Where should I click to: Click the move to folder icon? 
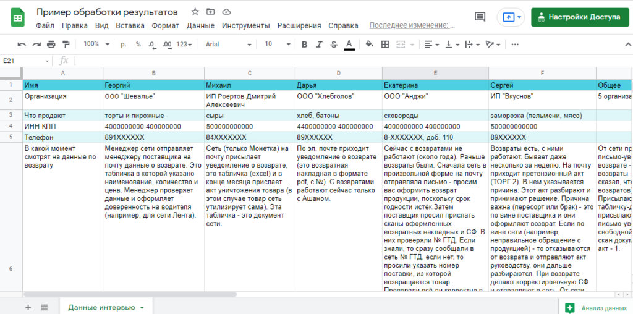[211, 12]
